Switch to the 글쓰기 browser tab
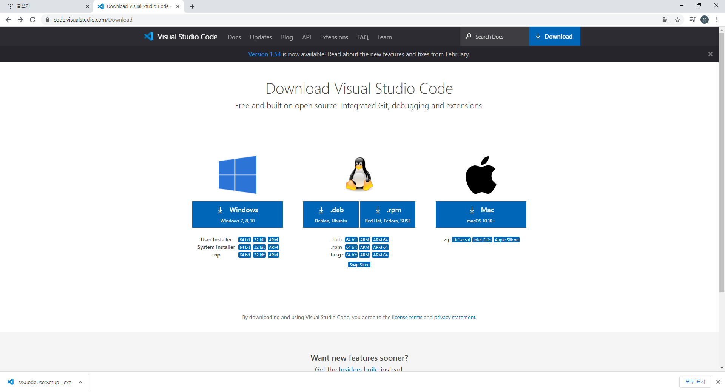725x392 pixels. (46, 6)
